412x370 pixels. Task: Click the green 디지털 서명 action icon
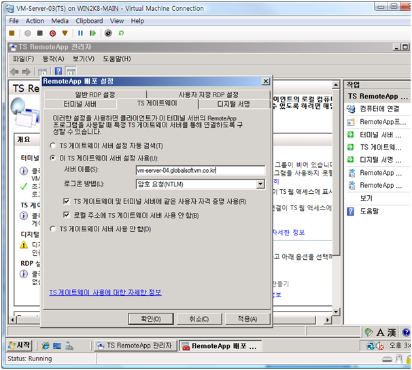tap(351, 159)
